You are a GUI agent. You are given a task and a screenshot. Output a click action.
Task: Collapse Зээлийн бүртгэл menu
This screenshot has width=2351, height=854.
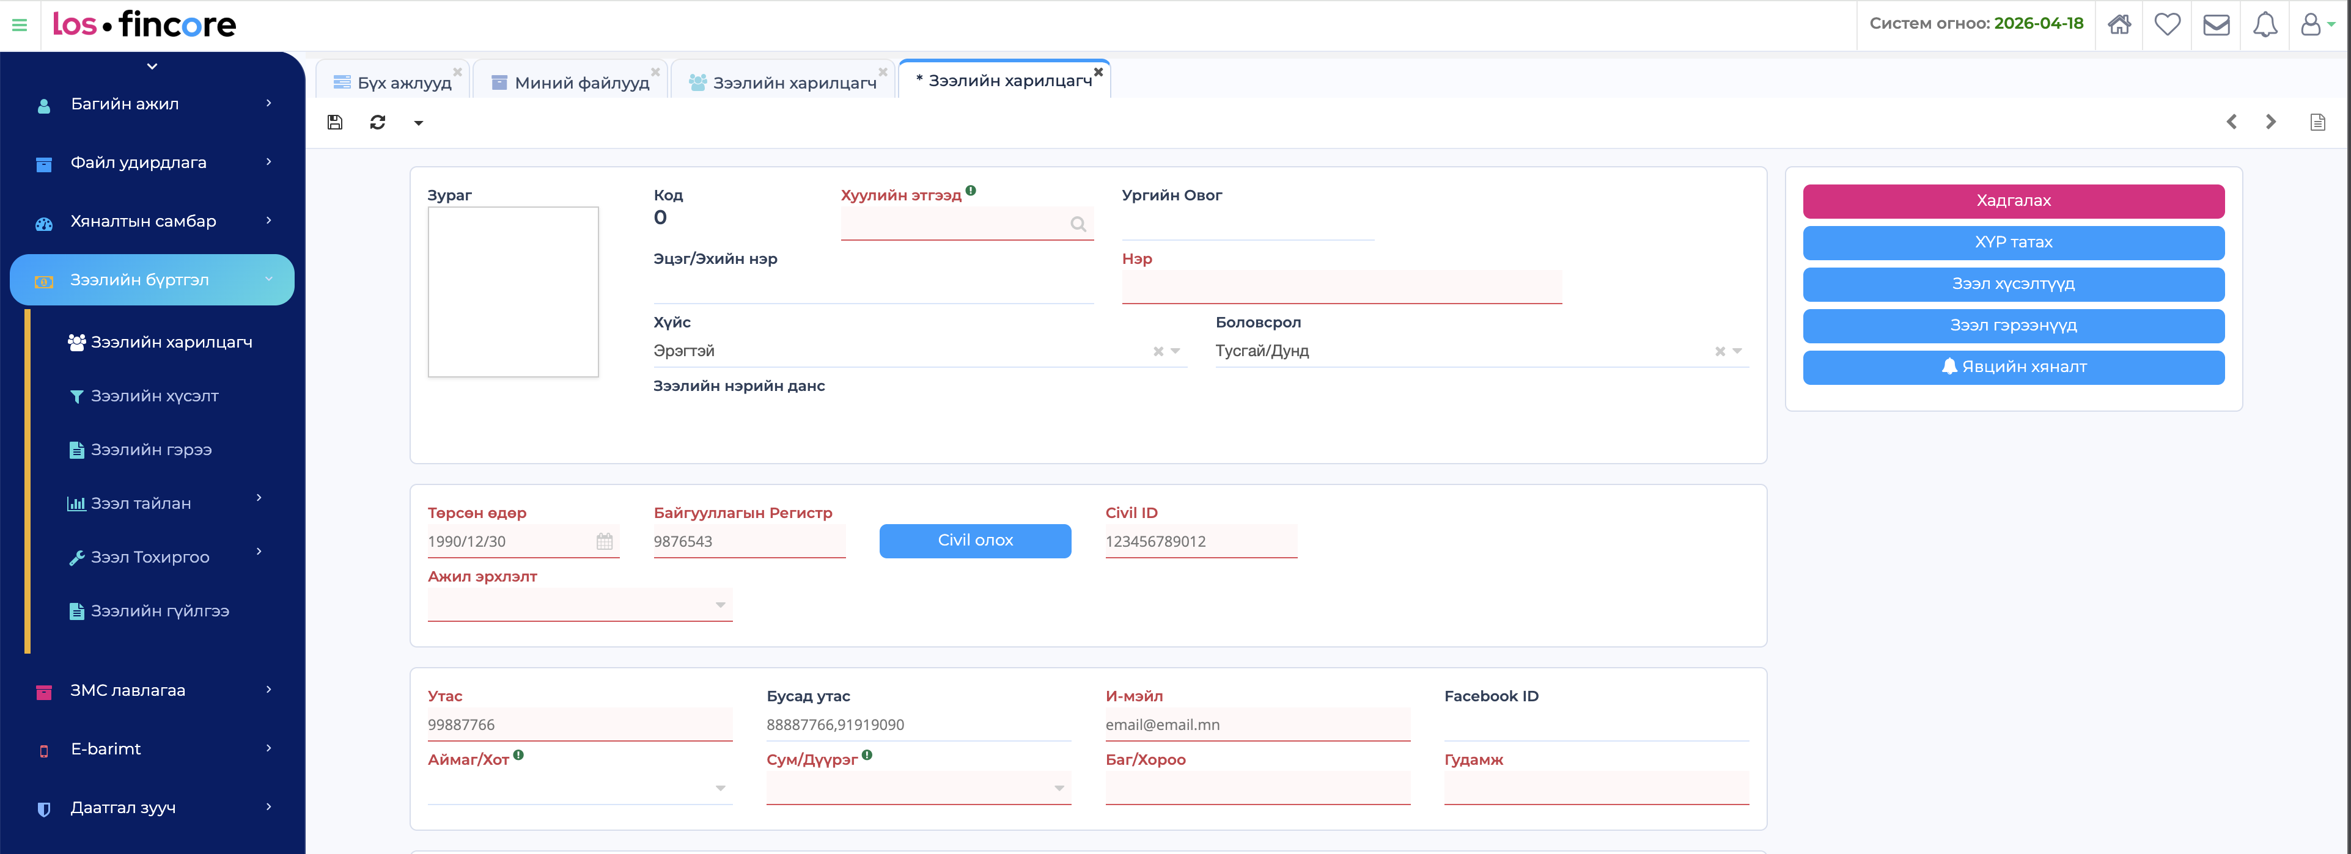152,280
